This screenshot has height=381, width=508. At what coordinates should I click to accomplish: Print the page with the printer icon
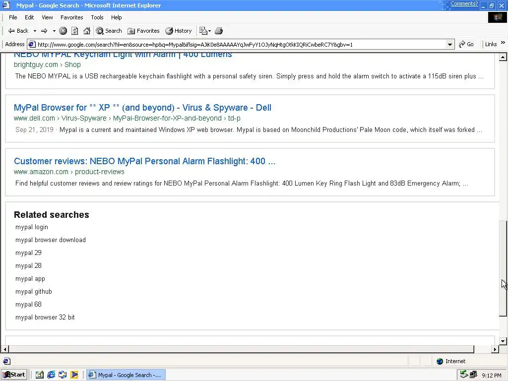click(219, 31)
